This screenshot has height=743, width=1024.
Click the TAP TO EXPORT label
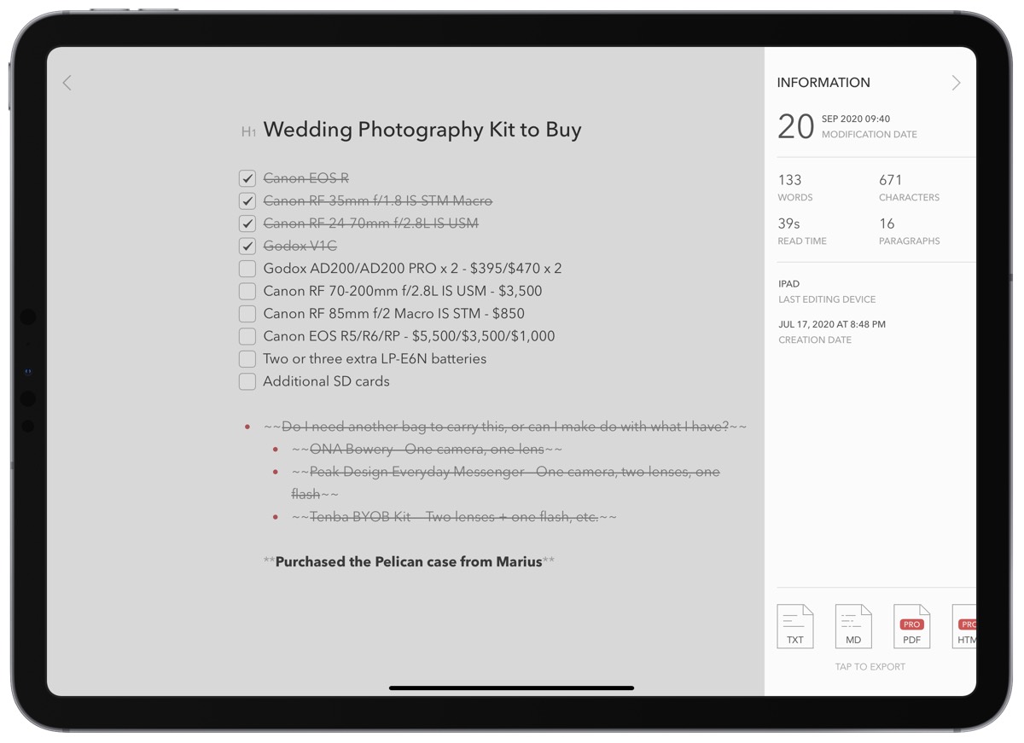[870, 667]
